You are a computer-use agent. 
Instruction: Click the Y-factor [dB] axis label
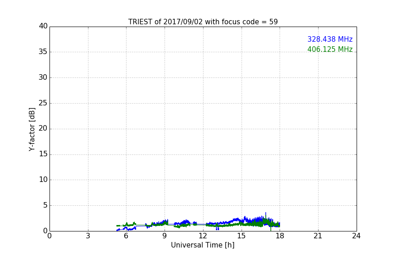[32, 129]
